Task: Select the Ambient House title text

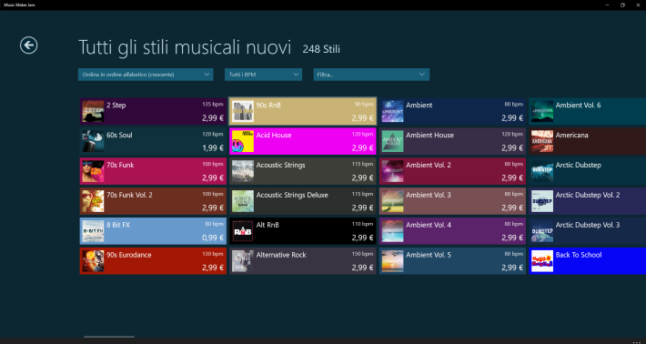Action: tap(429, 135)
